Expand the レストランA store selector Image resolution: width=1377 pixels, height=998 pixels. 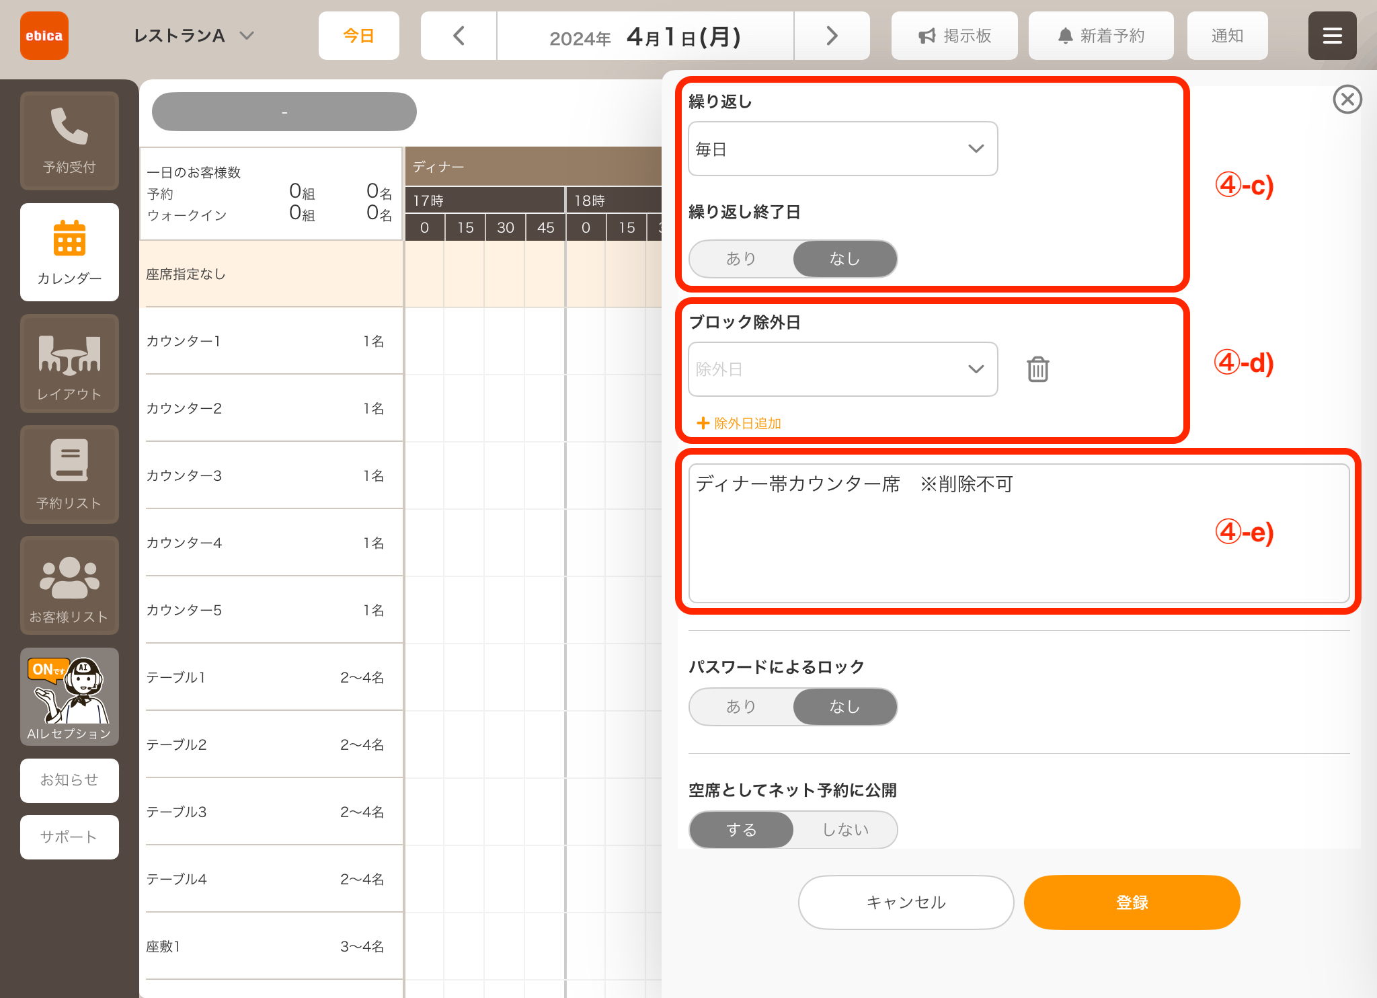[x=194, y=36]
